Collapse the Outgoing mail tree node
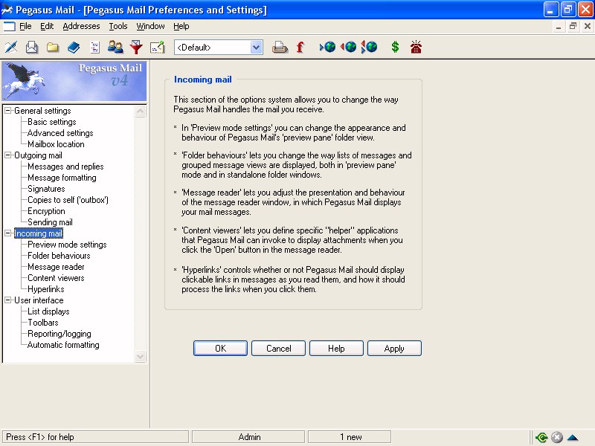Viewport: 595px width, 446px height. [7, 155]
